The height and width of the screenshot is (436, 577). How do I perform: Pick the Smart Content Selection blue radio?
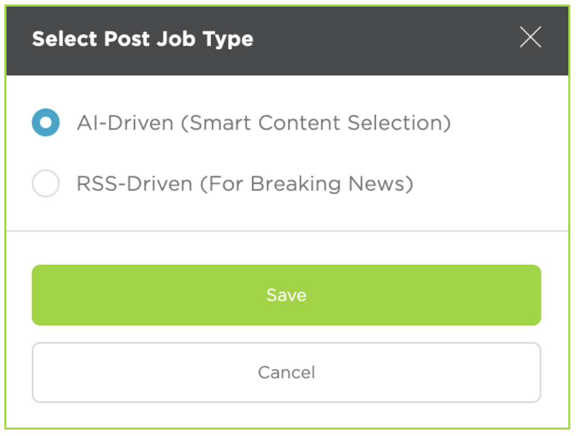coord(46,123)
